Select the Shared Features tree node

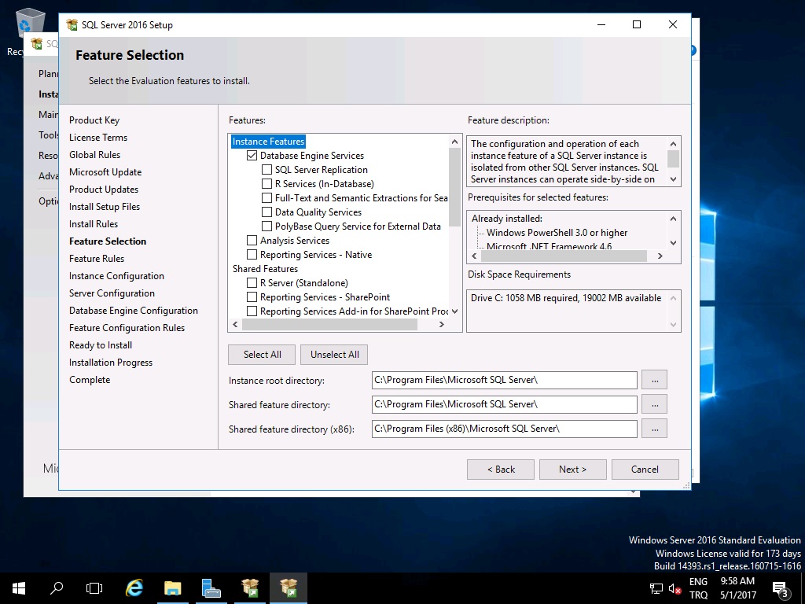tap(265, 269)
